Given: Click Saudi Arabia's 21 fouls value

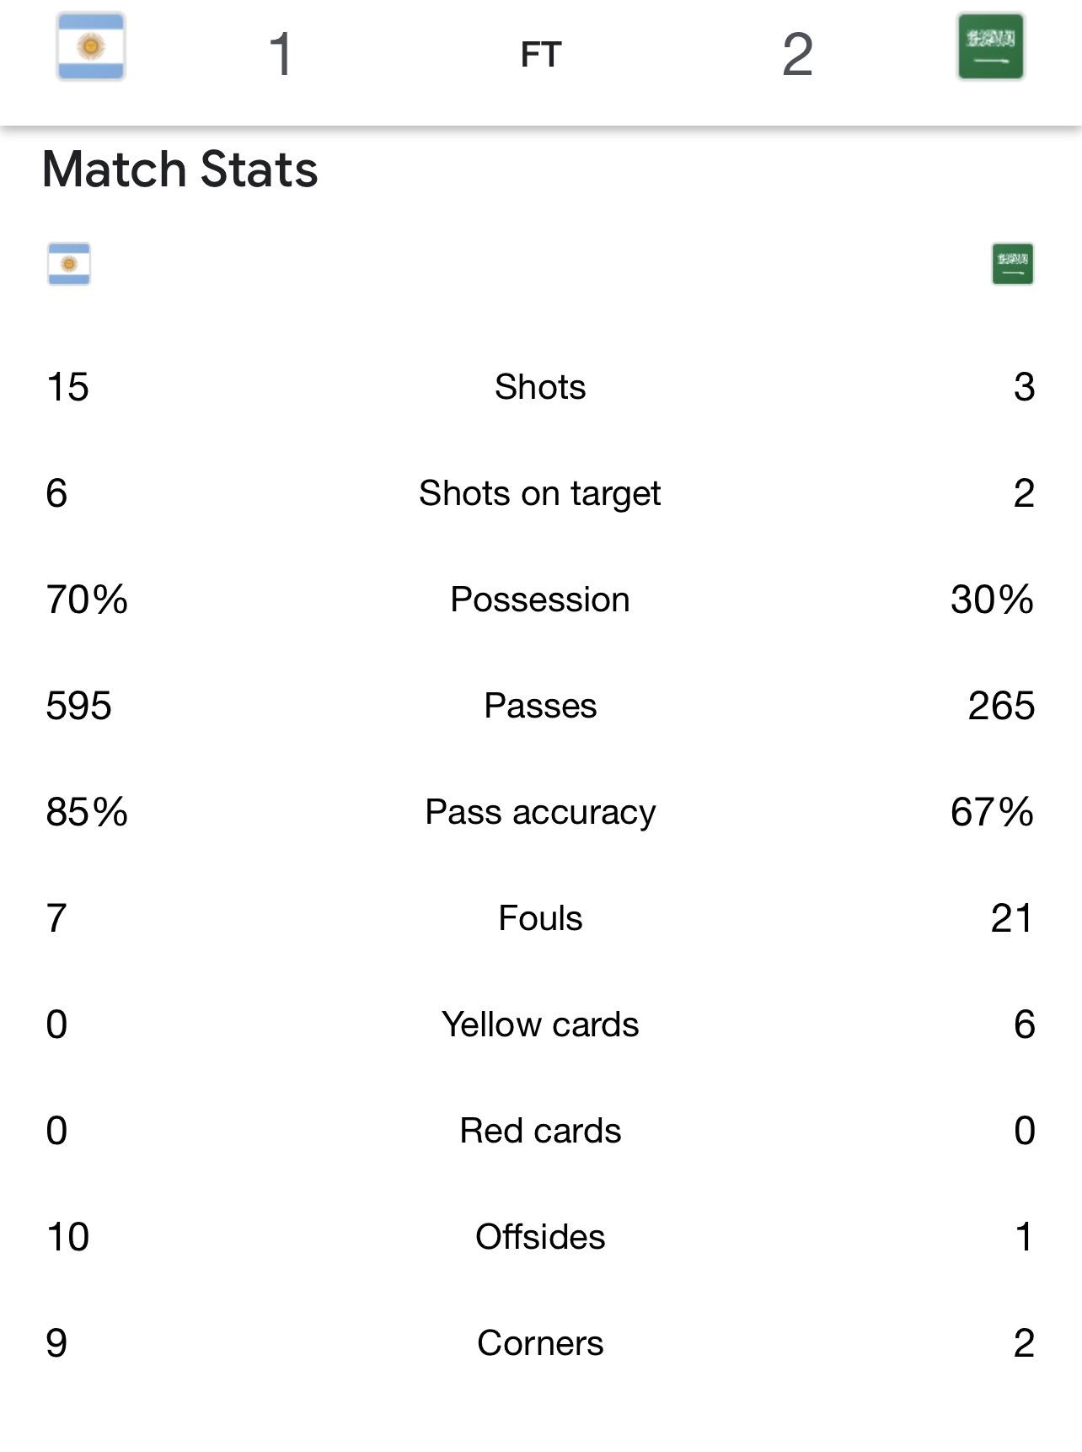Looking at the screenshot, I should point(1012,918).
